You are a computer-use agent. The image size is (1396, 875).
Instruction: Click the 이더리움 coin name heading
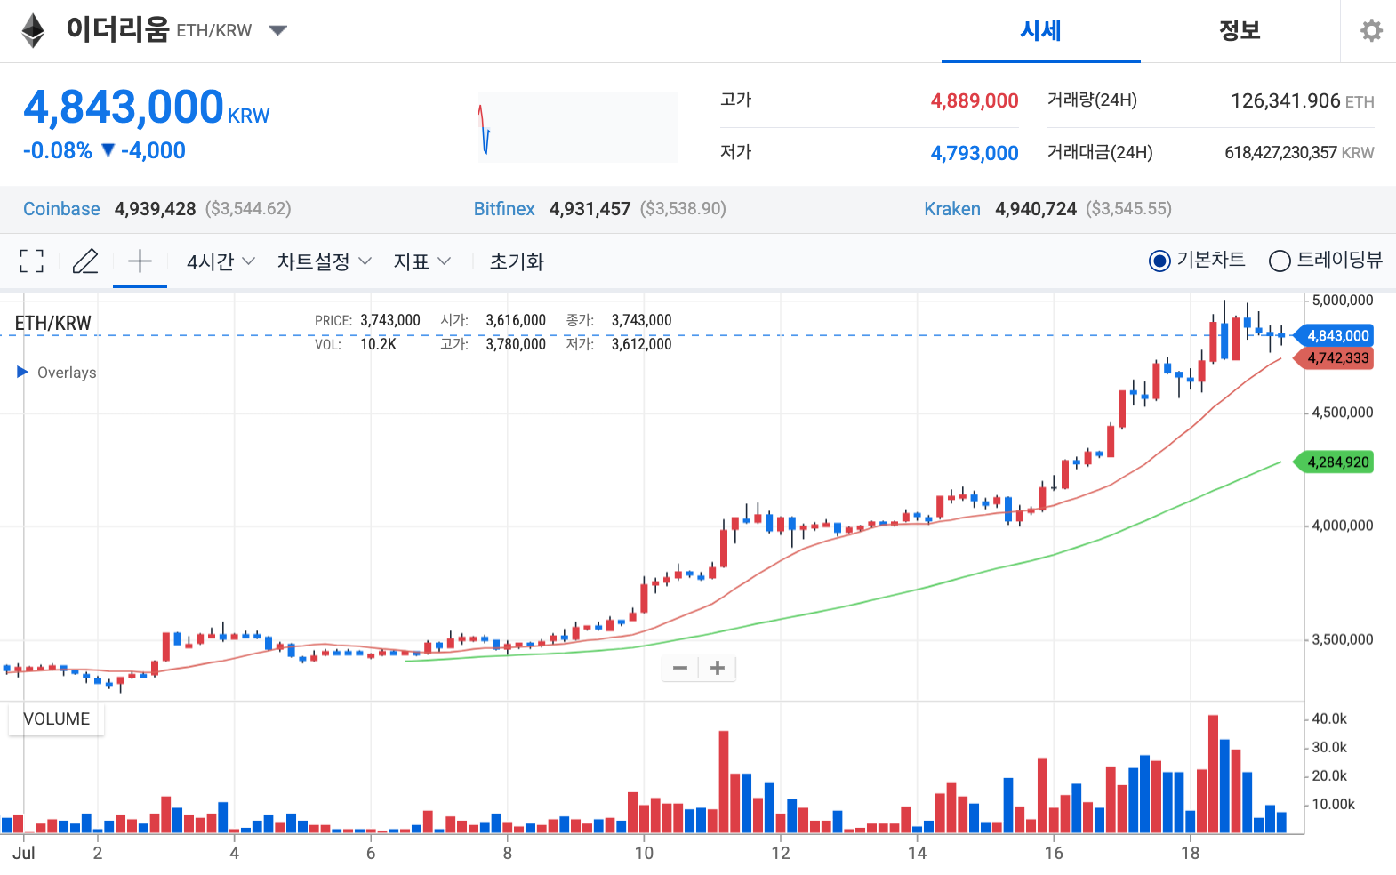117,30
